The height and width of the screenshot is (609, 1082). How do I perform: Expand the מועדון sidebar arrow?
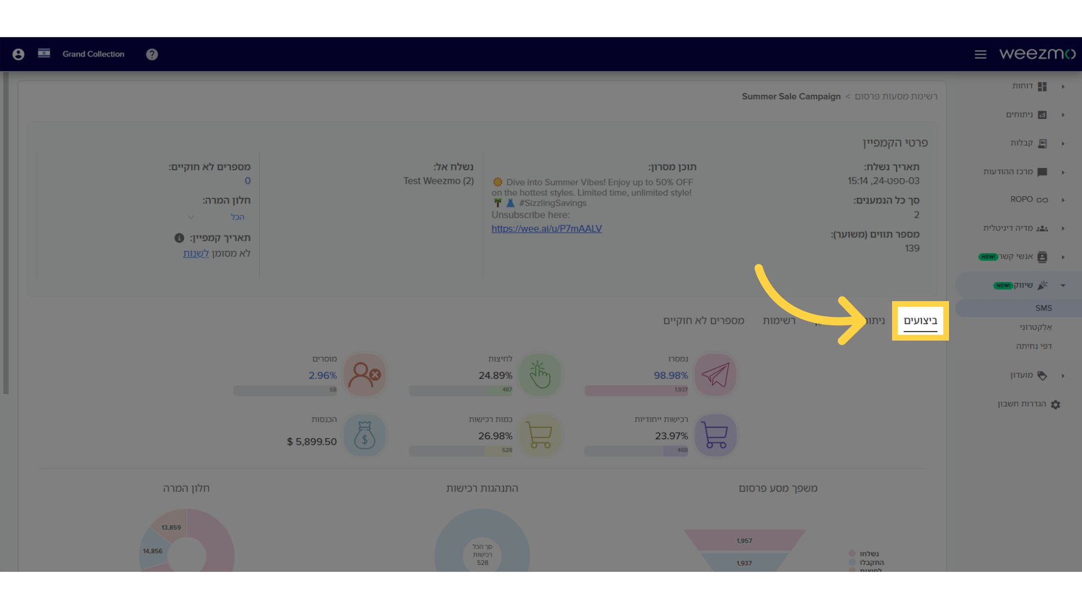click(x=1063, y=376)
